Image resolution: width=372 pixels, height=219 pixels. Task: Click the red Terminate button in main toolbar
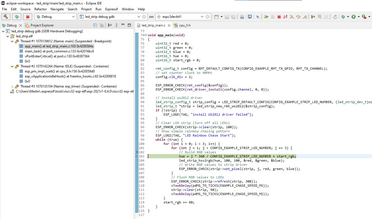pyautogui.click(x=279, y=17)
